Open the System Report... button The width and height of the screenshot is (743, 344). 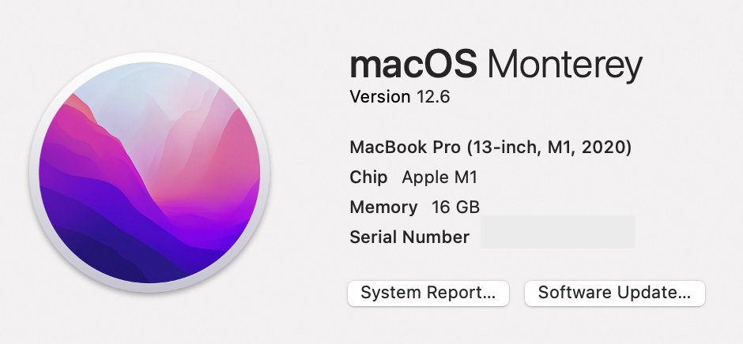coord(428,293)
